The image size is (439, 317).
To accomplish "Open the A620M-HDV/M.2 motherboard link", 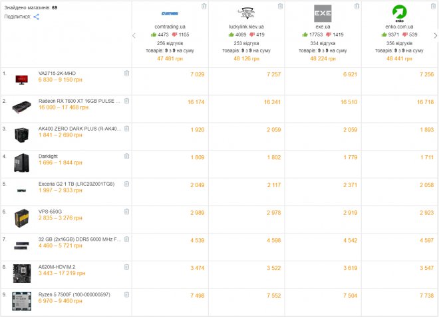I will tap(57, 267).
